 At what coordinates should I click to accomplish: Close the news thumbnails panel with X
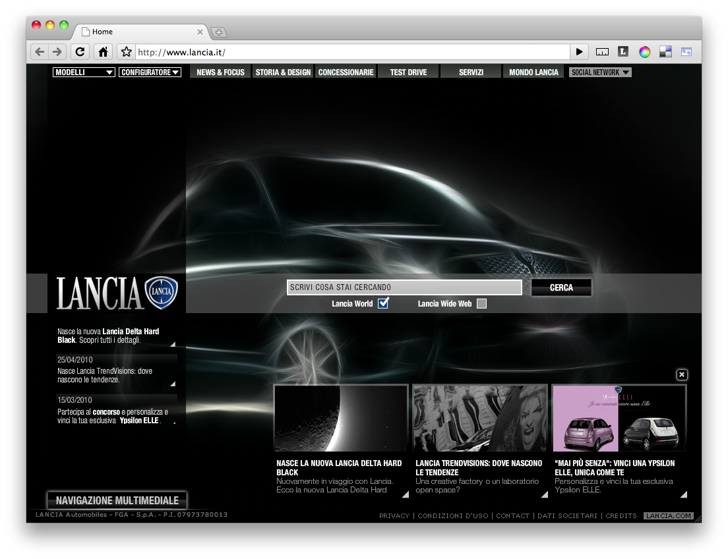[682, 374]
